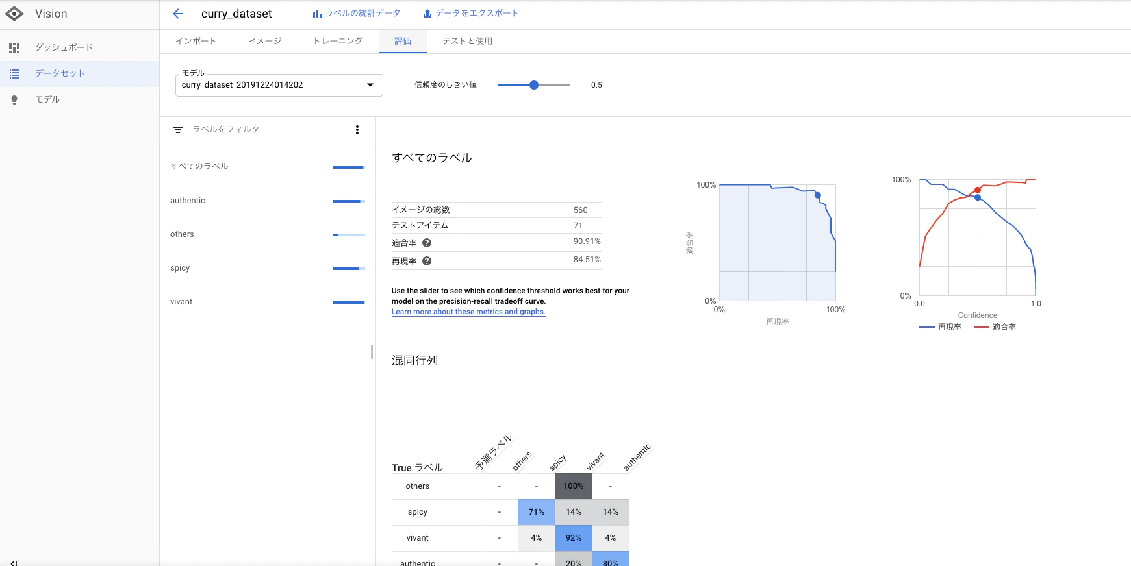Screen dimensions: 1131x566
Task: Click データをエクスポート
Action: [x=470, y=13]
